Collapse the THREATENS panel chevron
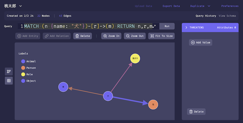243x123 pixels. (186, 27)
